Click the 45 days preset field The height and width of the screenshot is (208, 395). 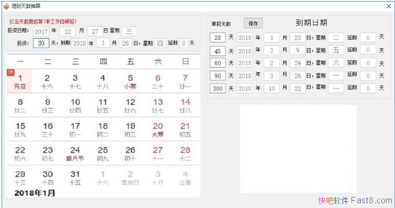(218, 51)
